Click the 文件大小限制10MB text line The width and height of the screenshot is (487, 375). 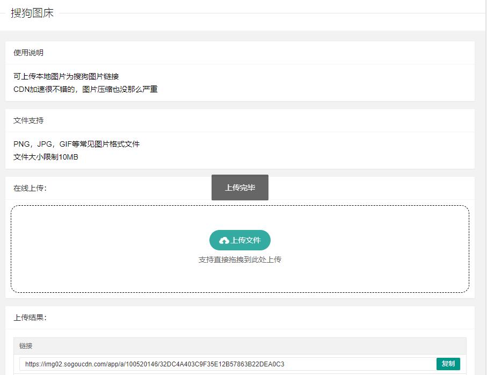46,157
